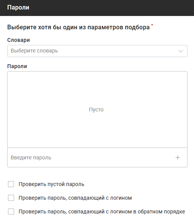The image size is (194, 221).
Task: Open the 'Выберите словарь' dictionary dropdown
Action: point(97,51)
